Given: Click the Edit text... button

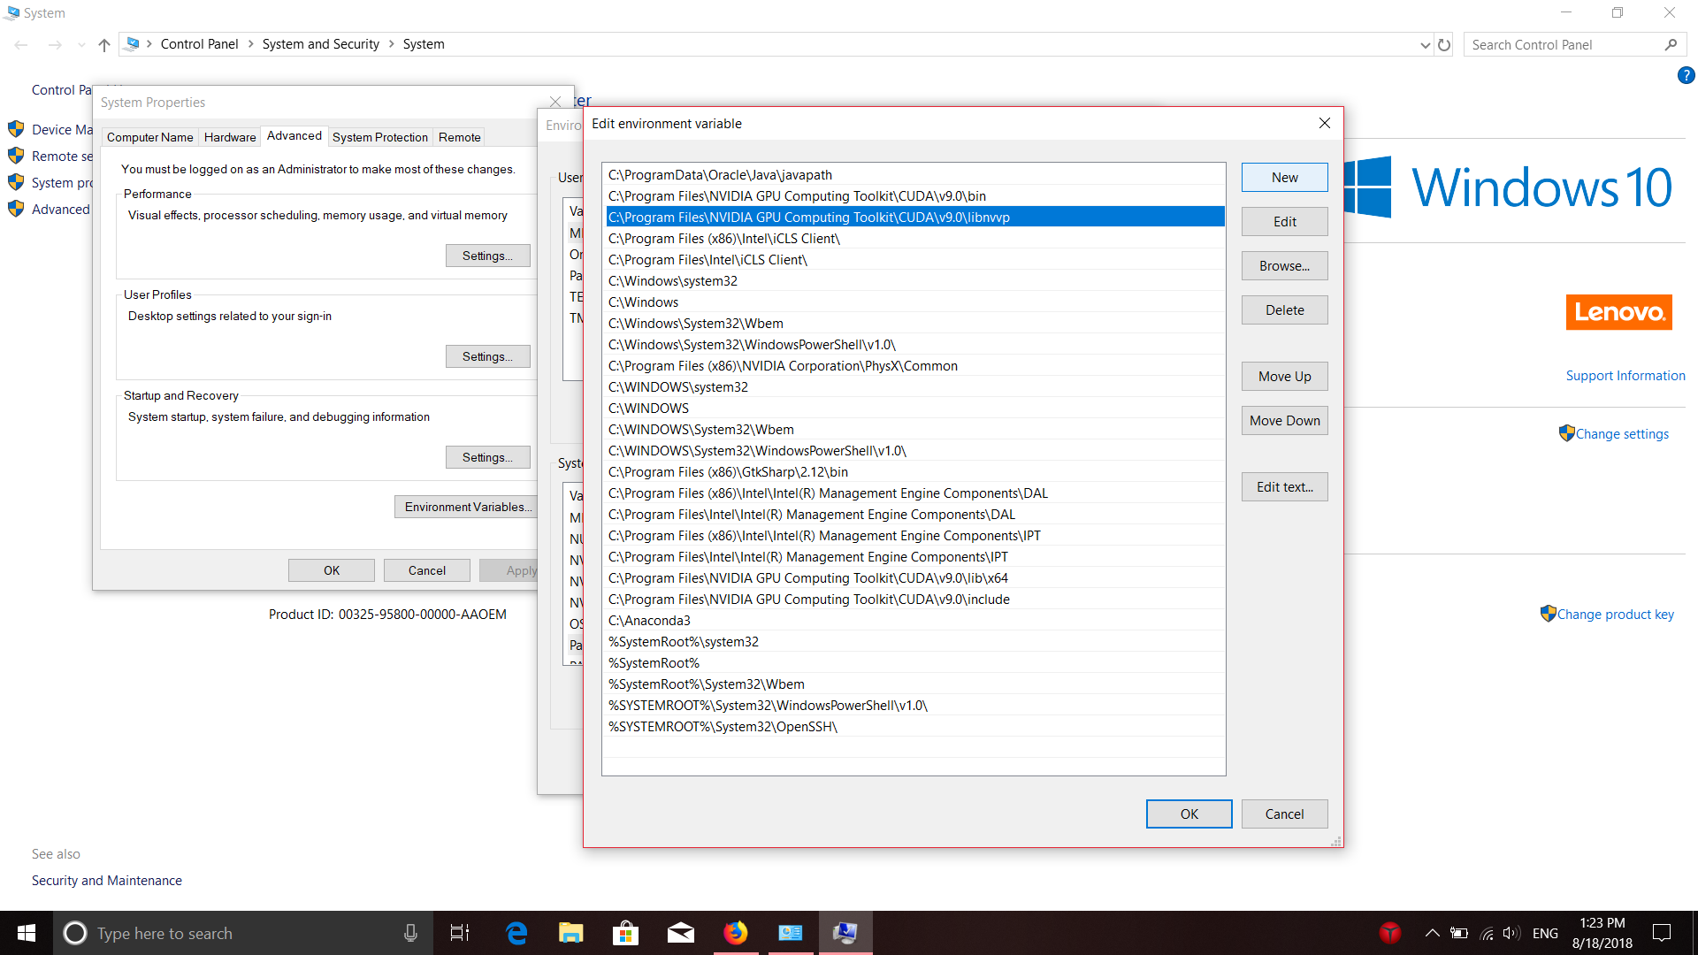Looking at the screenshot, I should click(1284, 487).
